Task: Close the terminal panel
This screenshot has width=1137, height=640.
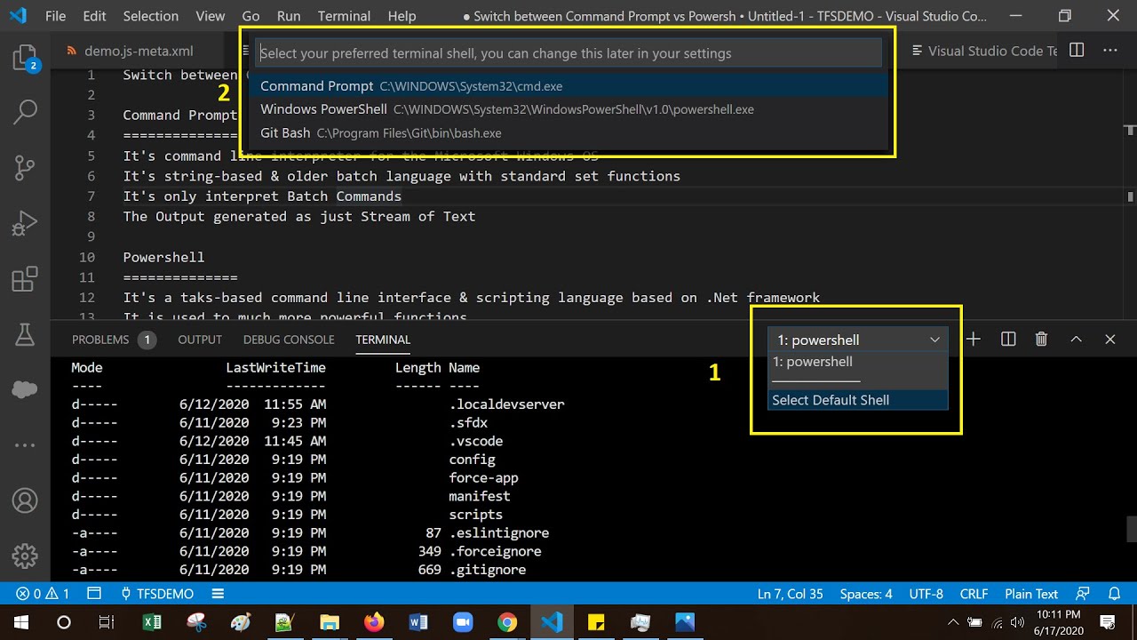Action: tap(1109, 340)
